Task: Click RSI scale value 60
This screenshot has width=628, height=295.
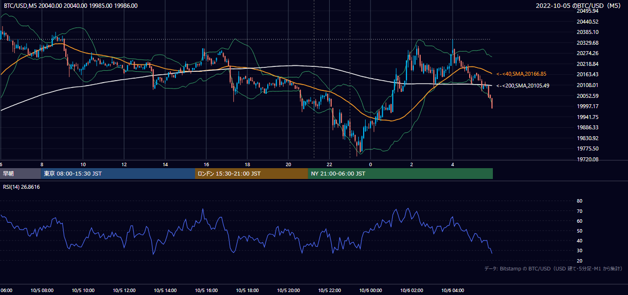Action: [x=580, y=221]
